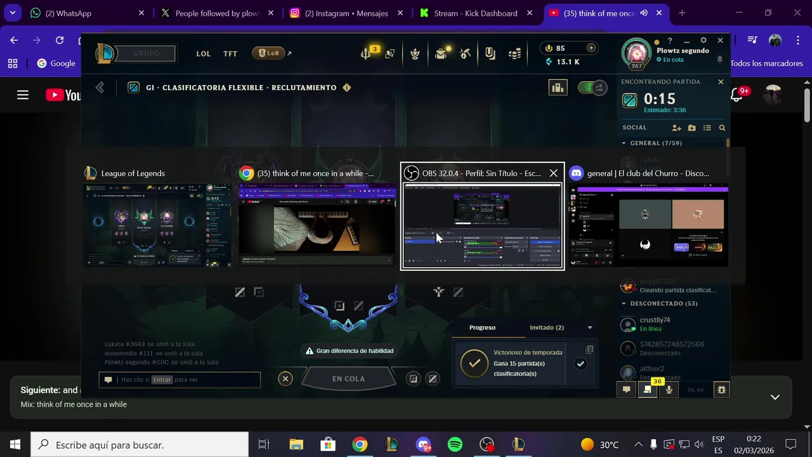Open the LoR launcher button
The height and width of the screenshot is (457, 812).
(268, 53)
